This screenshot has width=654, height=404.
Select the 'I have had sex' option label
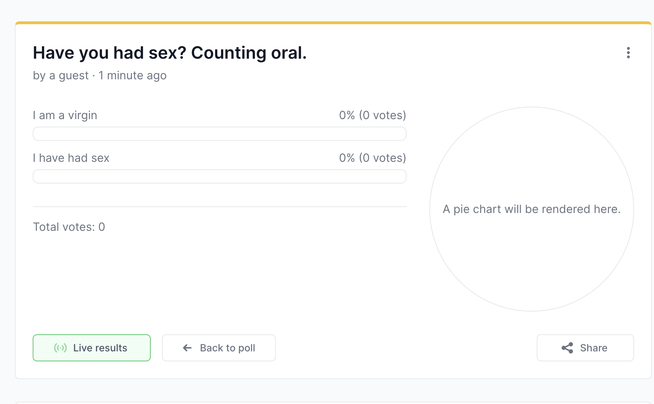tap(71, 158)
